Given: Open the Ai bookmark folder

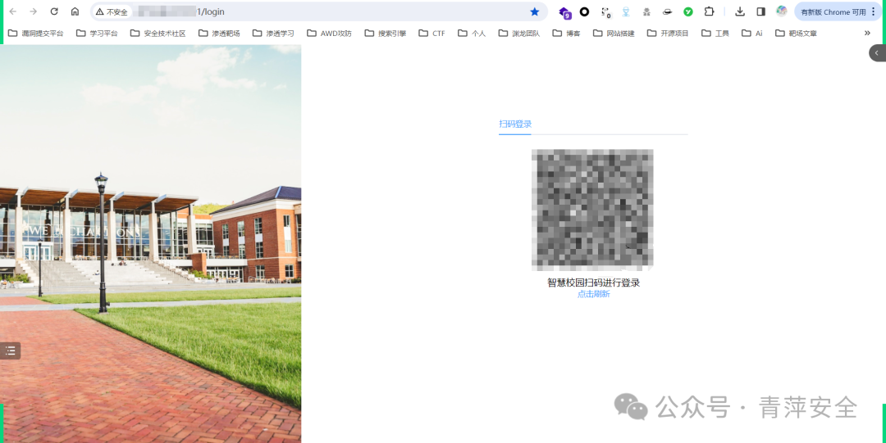Looking at the screenshot, I should [751, 34].
